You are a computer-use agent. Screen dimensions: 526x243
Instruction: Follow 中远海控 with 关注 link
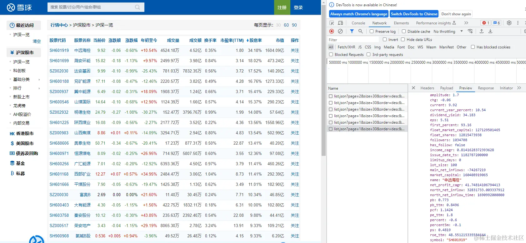[295, 50]
